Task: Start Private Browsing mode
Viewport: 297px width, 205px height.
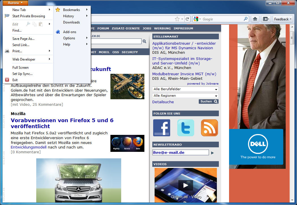Action: click(x=29, y=16)
